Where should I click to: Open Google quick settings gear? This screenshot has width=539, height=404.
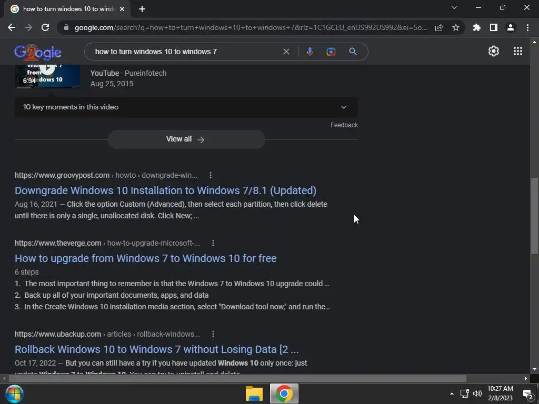click(494, 51)
